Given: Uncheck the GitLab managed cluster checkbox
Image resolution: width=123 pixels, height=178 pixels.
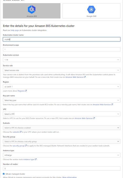Looking at the screenshot, I should pos(4,174).
